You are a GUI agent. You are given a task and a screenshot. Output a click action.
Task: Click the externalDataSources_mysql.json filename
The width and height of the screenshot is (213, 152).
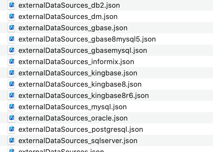(72, 107)
